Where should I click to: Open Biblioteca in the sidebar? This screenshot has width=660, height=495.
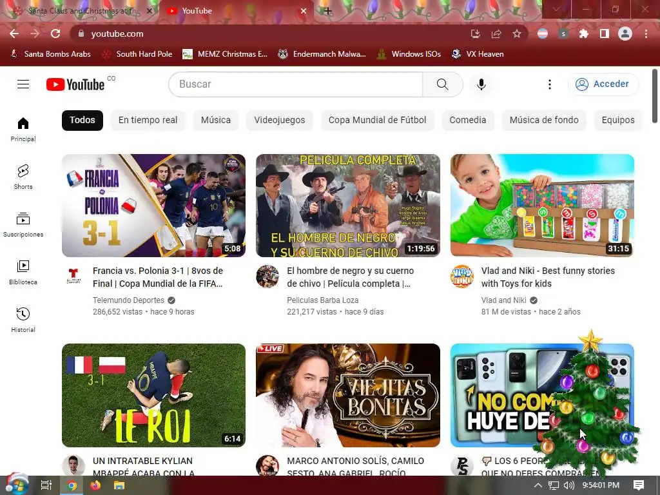tap(23, 273)
